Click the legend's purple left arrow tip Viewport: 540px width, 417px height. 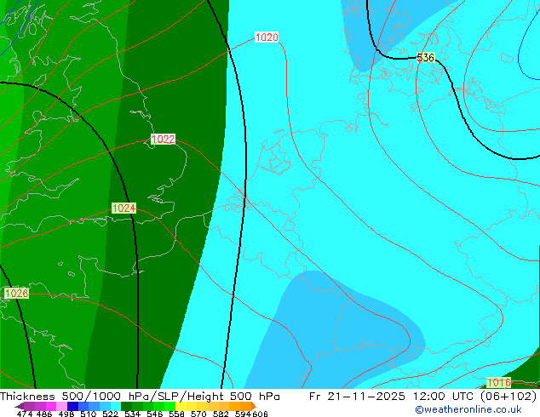(x=20, y=407)
